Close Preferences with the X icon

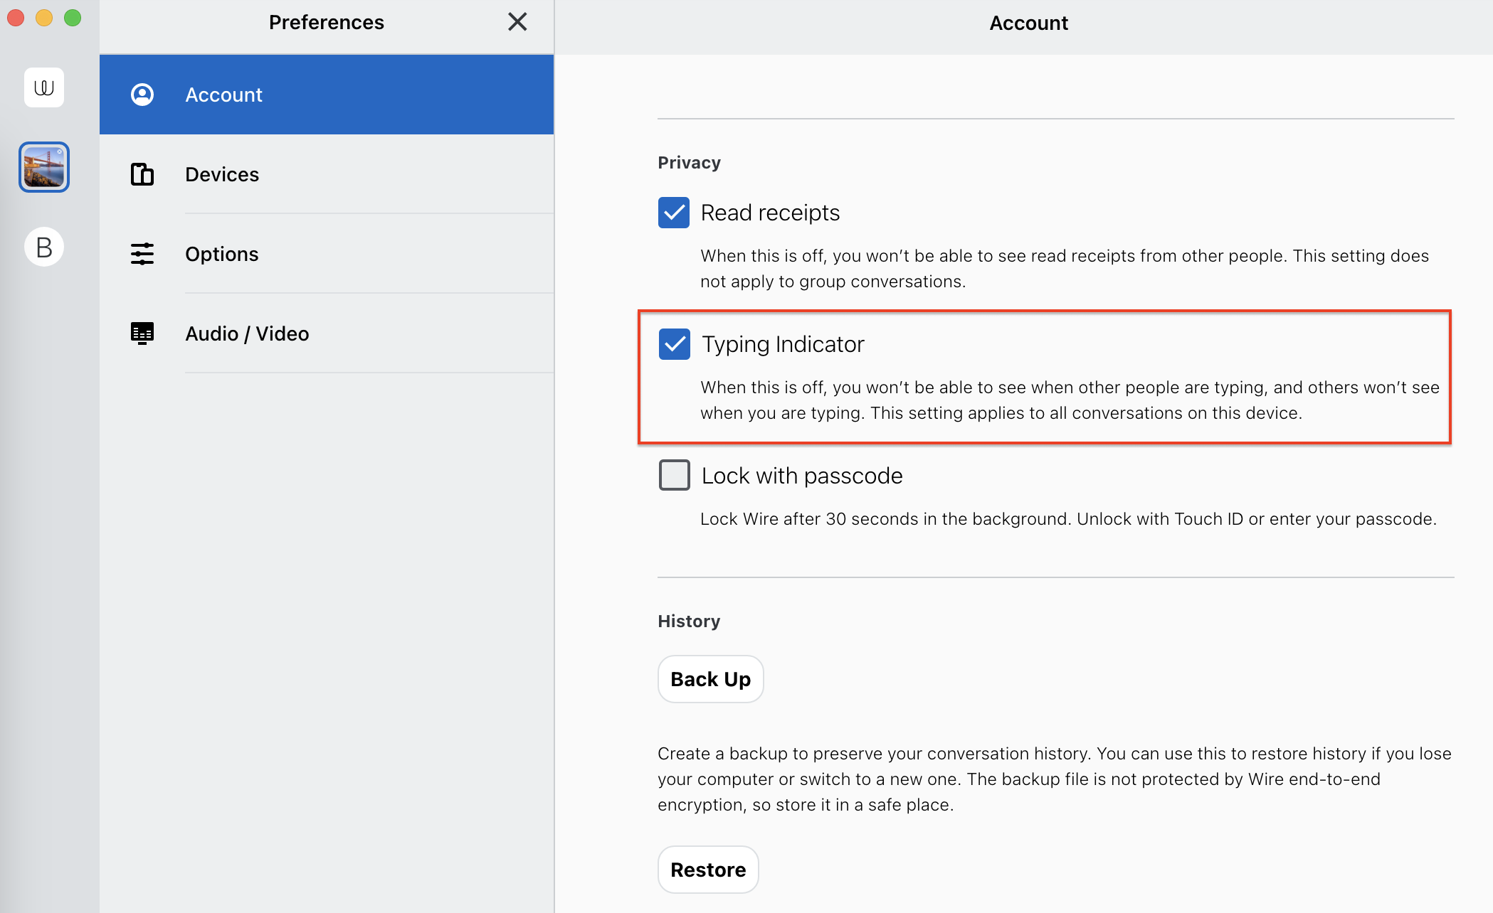[x=517, y=22]
